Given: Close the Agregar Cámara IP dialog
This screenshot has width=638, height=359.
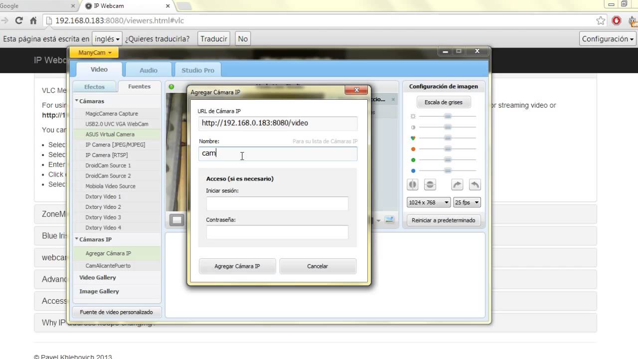Looking at the screenshot, I should pos(356,90).
